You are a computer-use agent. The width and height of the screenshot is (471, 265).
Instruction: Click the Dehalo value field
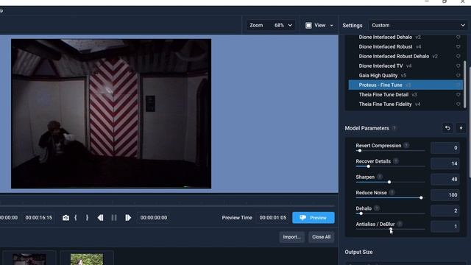pos(445,211)
